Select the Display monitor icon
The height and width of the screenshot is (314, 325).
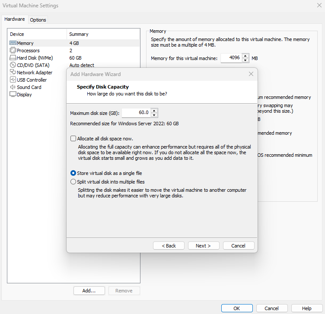tap(13, 94)
